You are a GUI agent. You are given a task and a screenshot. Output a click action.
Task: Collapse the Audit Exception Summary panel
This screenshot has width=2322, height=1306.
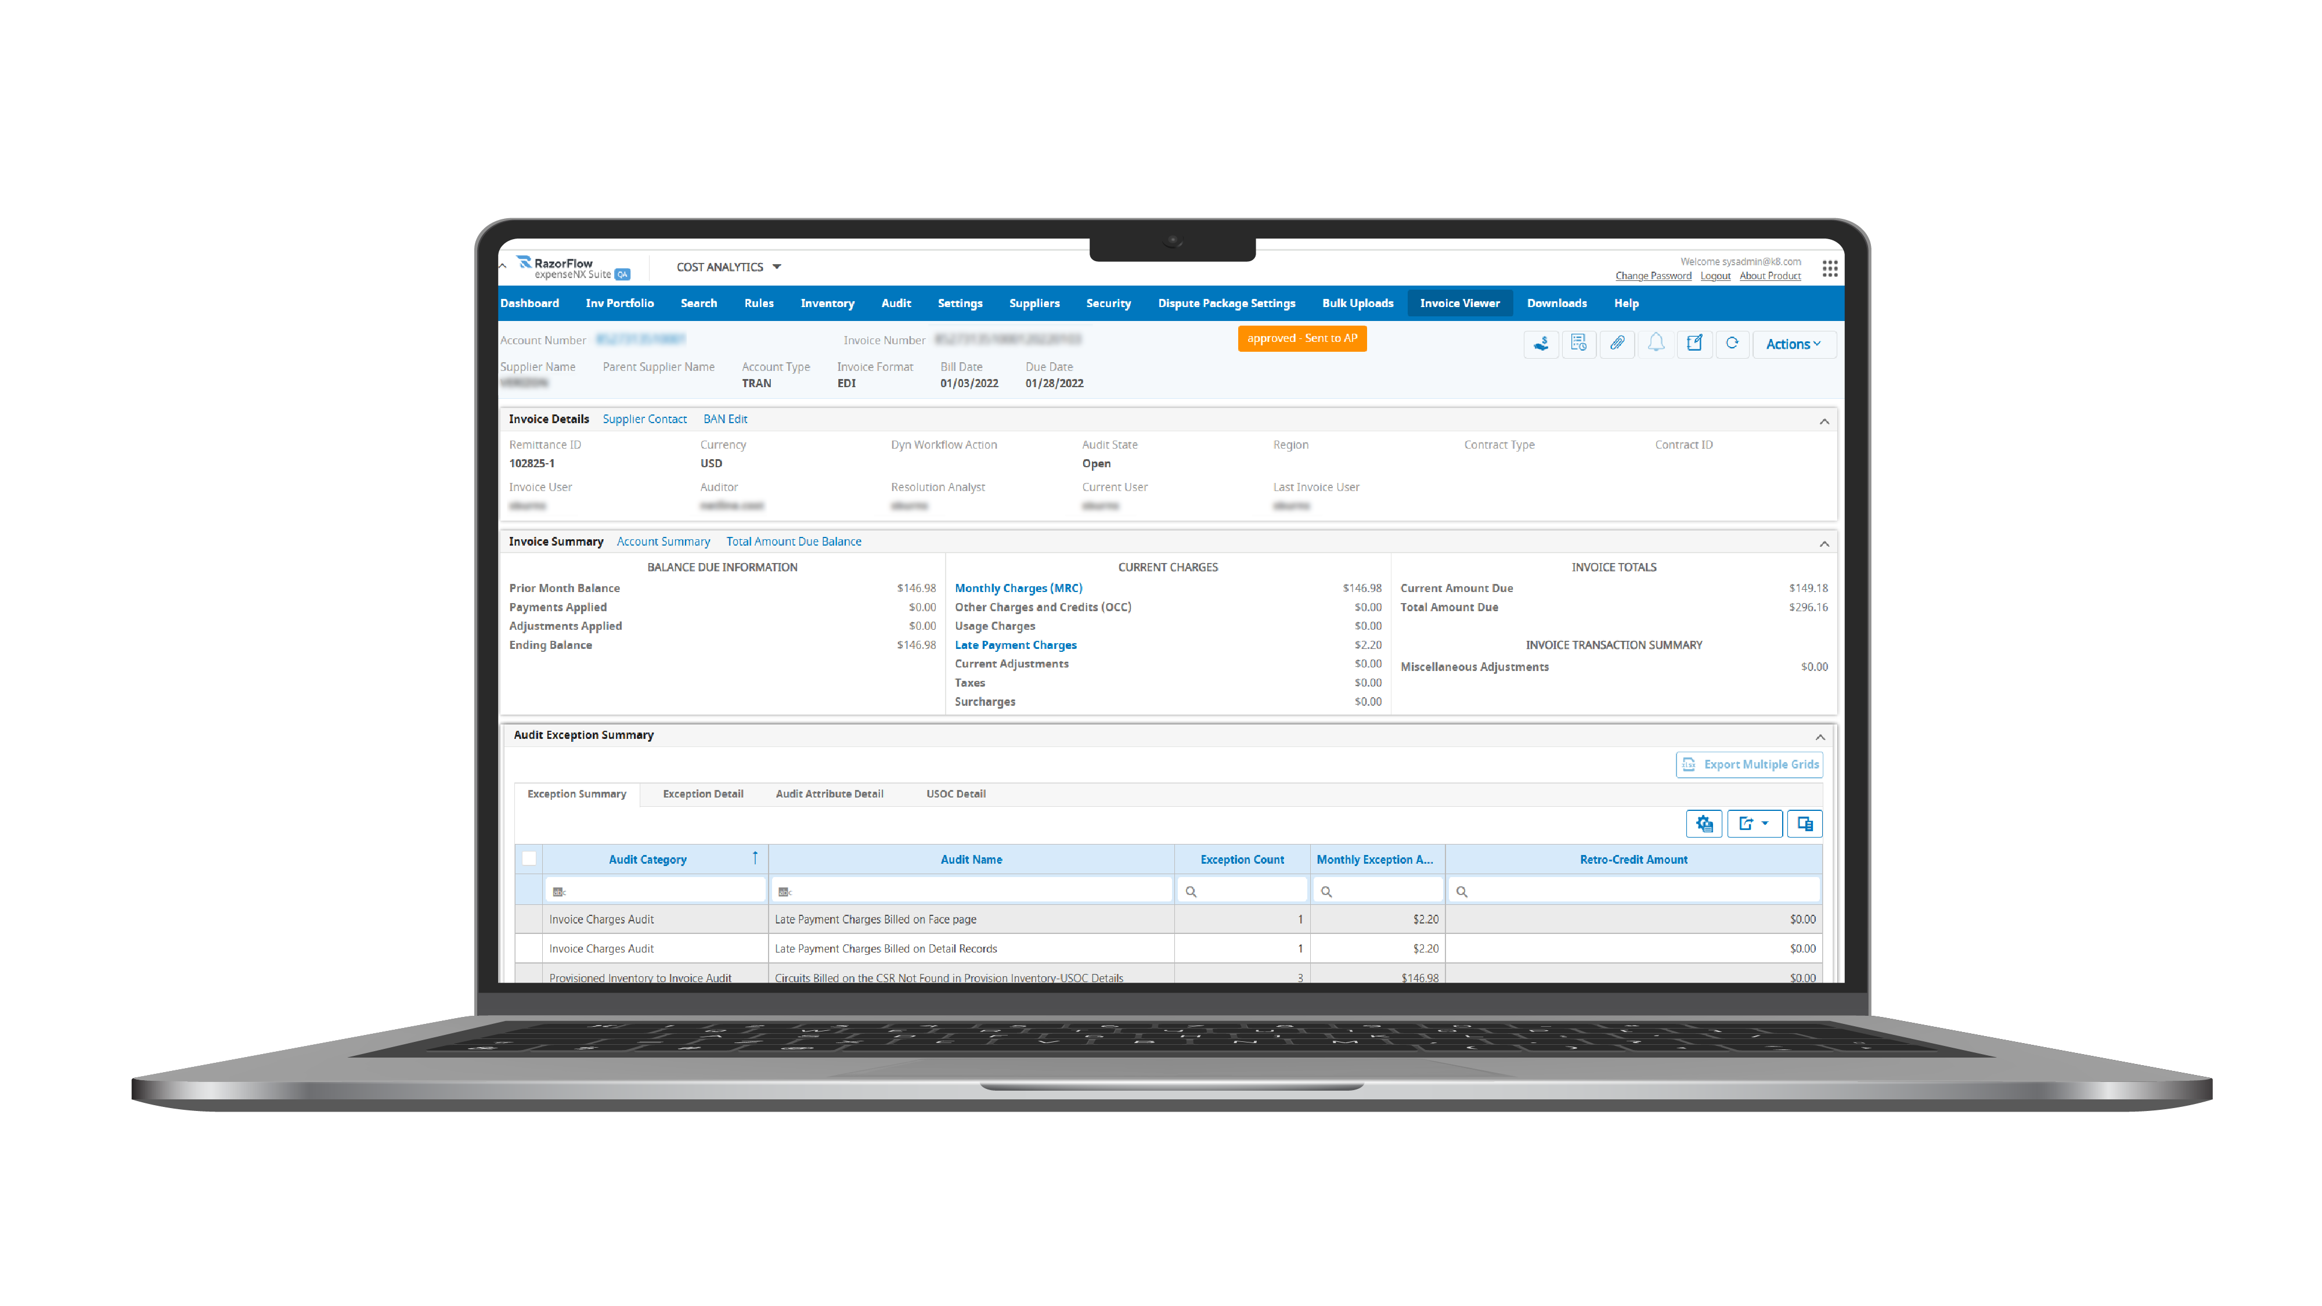point(1820,737)
